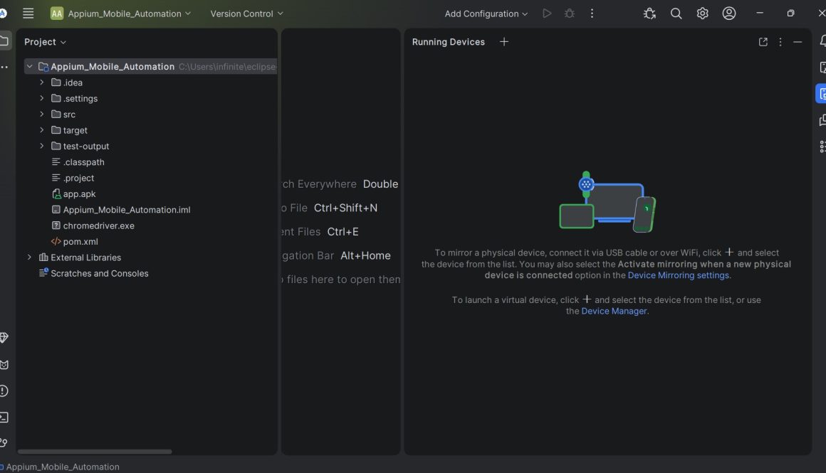The width and height of the screenshot is (826, 473).
Task: Select the .settings folder row
Action: coord(151,98)
